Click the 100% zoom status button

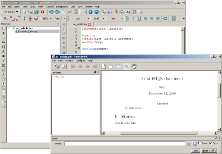pos(195,151)
